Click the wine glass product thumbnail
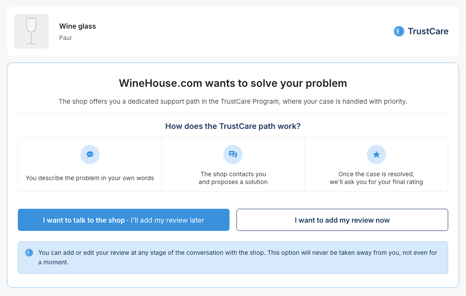 coord(31,31)
